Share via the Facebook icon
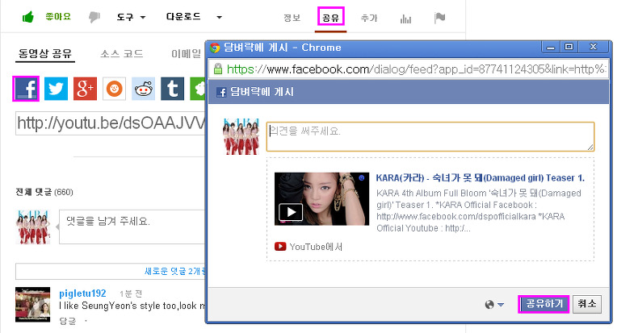617x333 pixels. click(26, 89)
